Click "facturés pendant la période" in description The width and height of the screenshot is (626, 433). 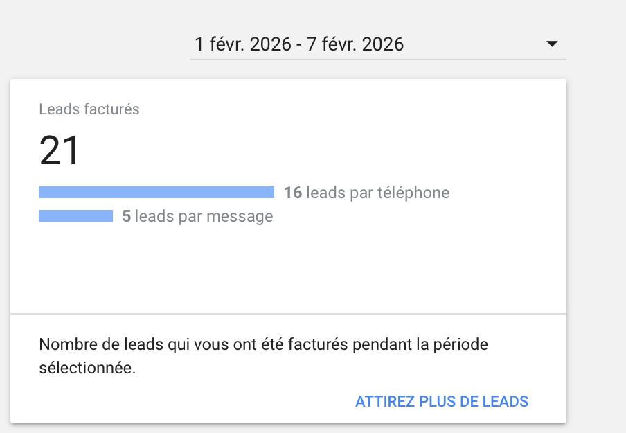tap(402, 344)
